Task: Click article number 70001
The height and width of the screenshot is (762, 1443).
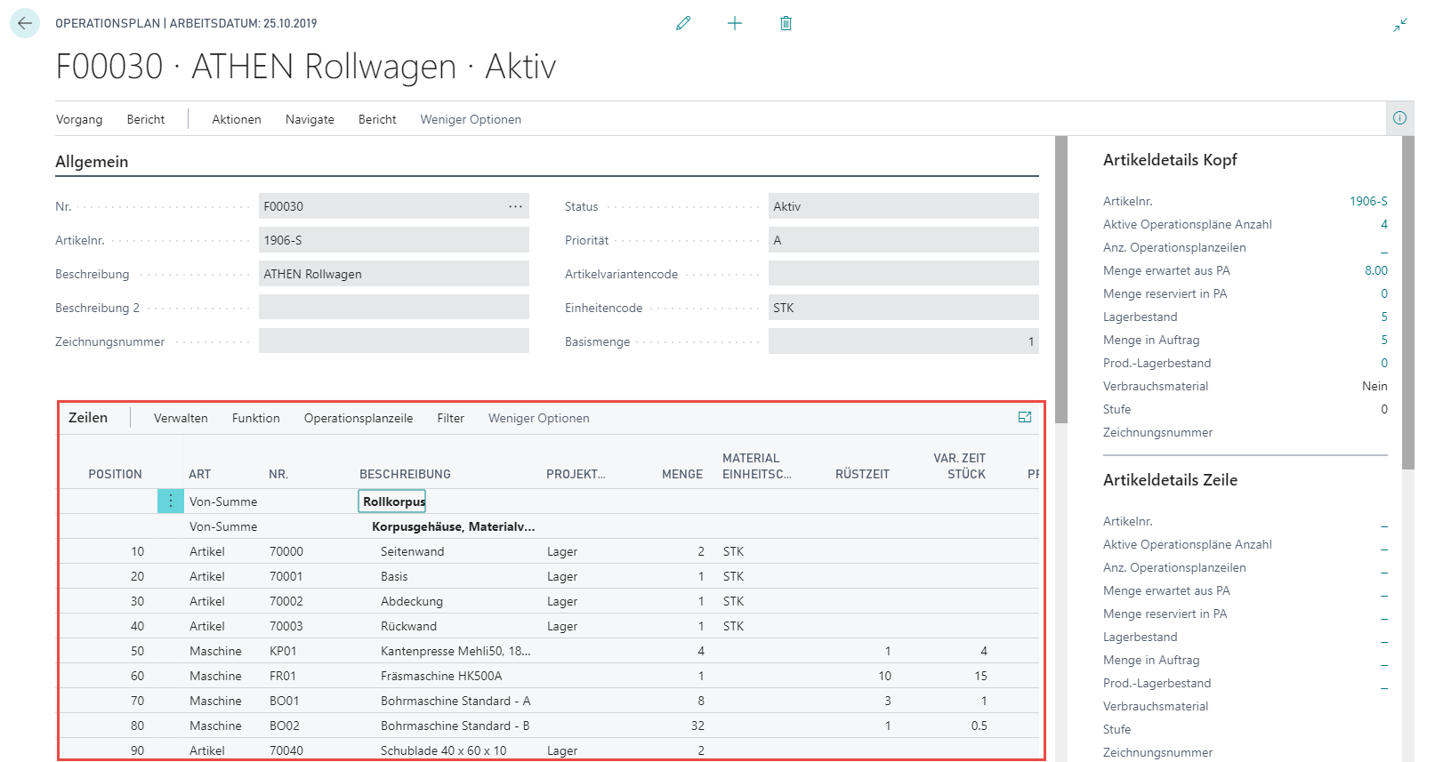Action: click(286, 576)
